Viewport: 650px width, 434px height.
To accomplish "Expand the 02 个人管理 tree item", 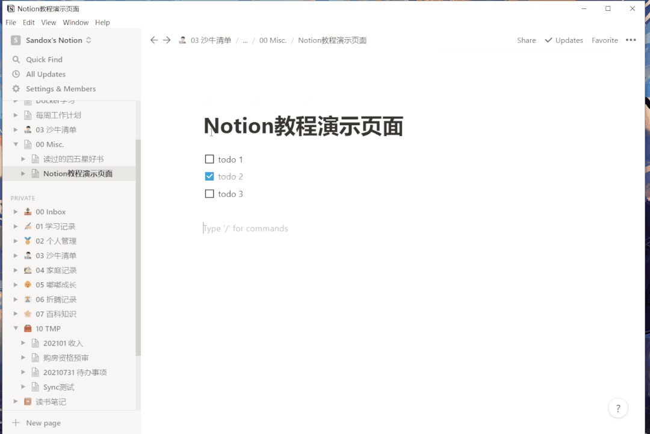I will pos(15,241).
